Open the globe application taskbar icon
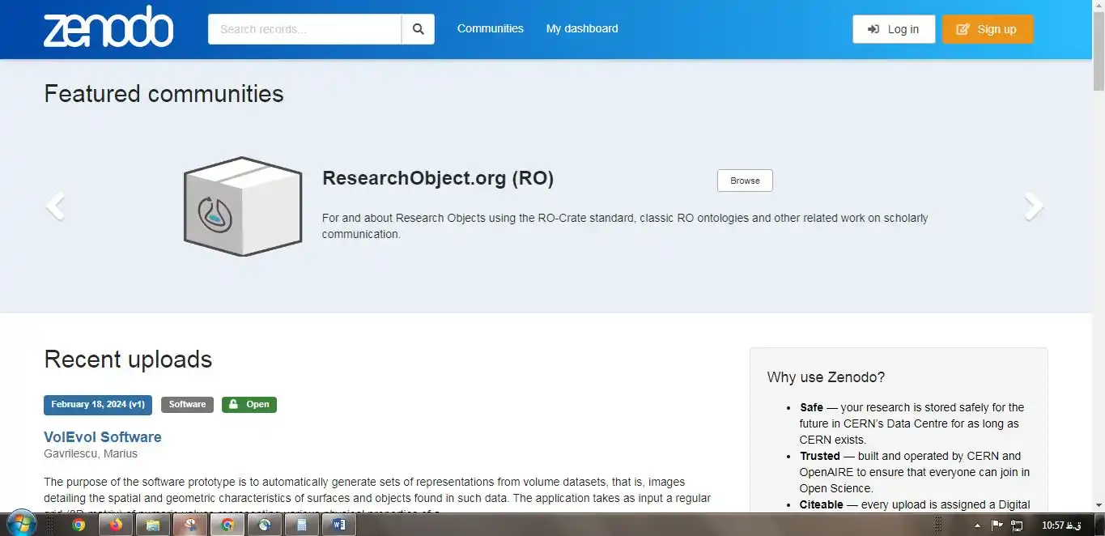 point(264,525)
